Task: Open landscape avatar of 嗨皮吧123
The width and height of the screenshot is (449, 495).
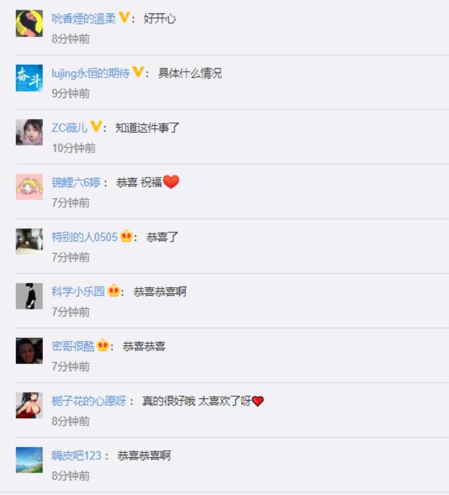Action: click(30, 460)
